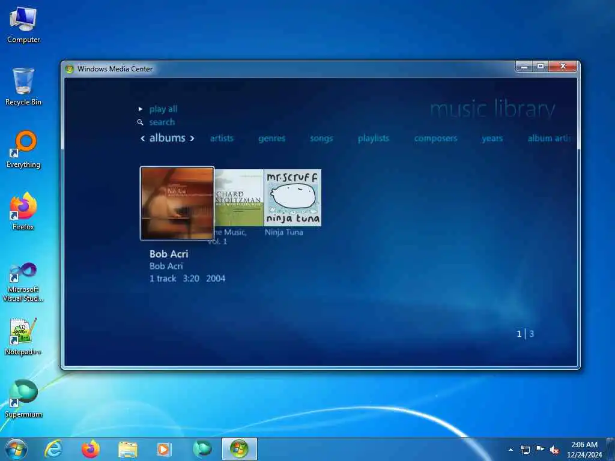Image resolution: width=615 pixels, height=461 pixels.
Task: Open Windows Media Player from taskbar
Action: tap(164, 449)
